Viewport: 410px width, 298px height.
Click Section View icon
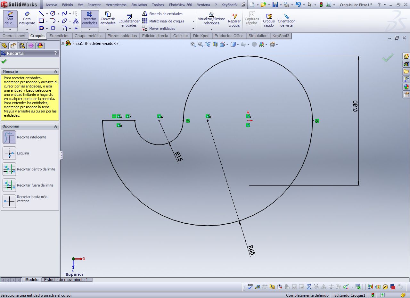click(215, 44)
